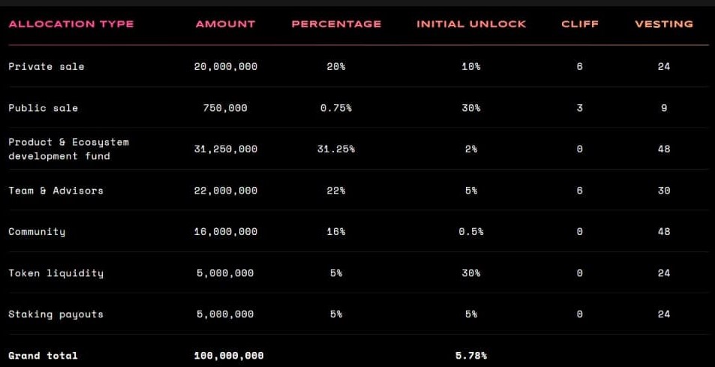Click the 20,000,000 Private sale amount
Viewport: 715px width, 367px height.
[225, 67]
